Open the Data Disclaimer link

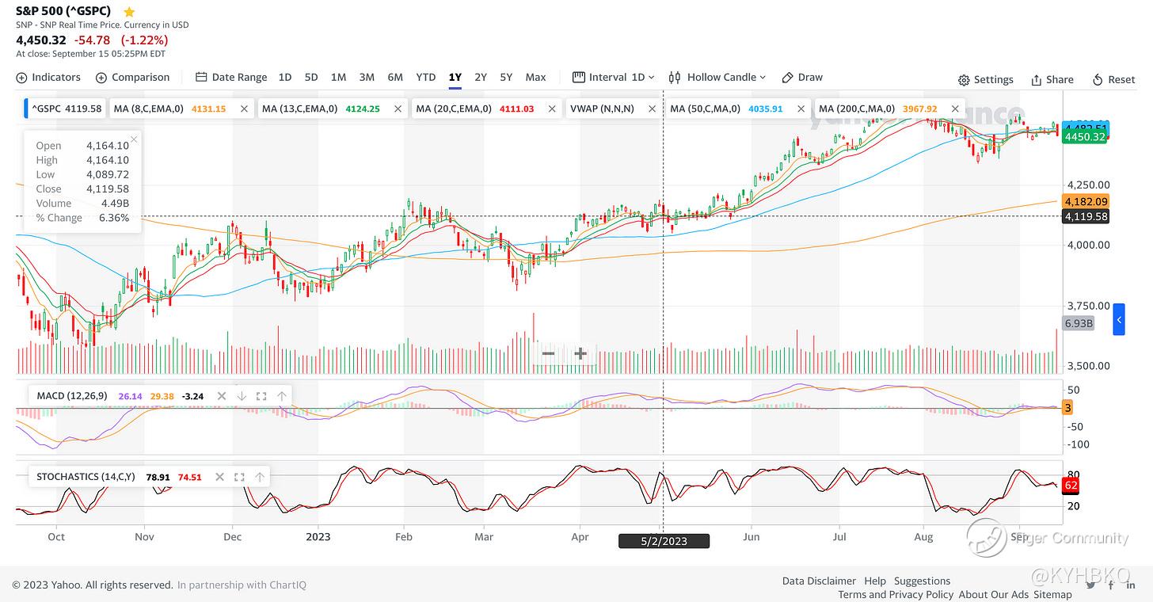point(819,581)
